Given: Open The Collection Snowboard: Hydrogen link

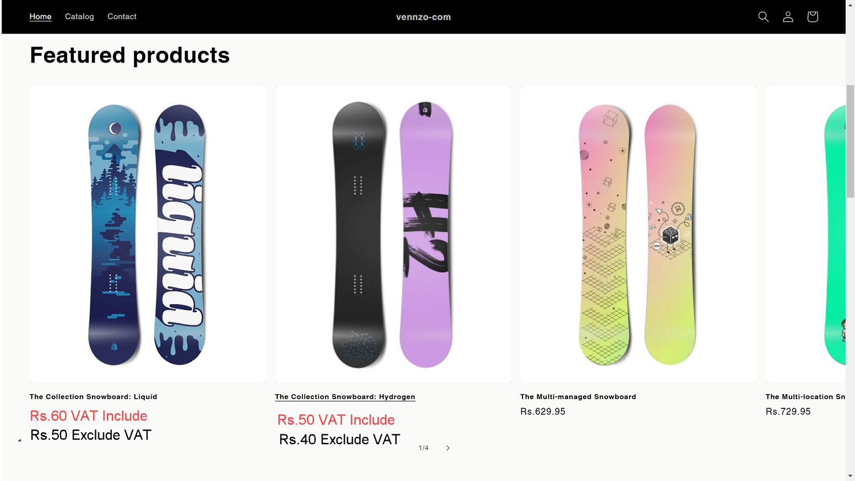Looking at the screenshot, I should pos(345,397).
